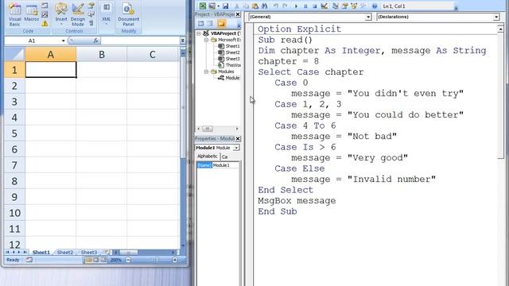
Task: Click the Reset stop icon
Action: (315, 6)
